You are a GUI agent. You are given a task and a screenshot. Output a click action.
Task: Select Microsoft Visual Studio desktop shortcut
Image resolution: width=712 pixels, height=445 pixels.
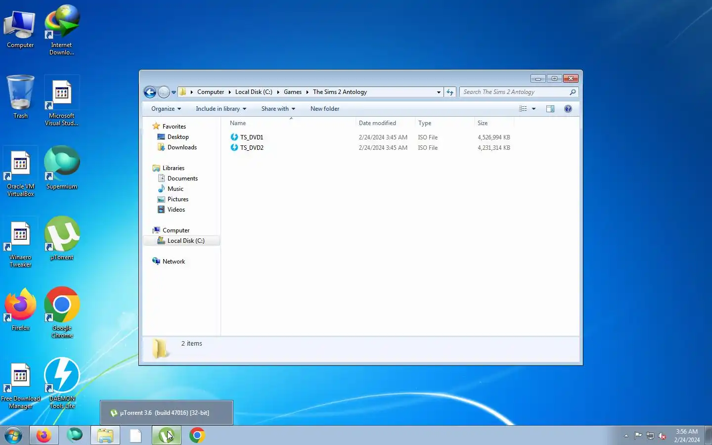click(x=62, y=101)
